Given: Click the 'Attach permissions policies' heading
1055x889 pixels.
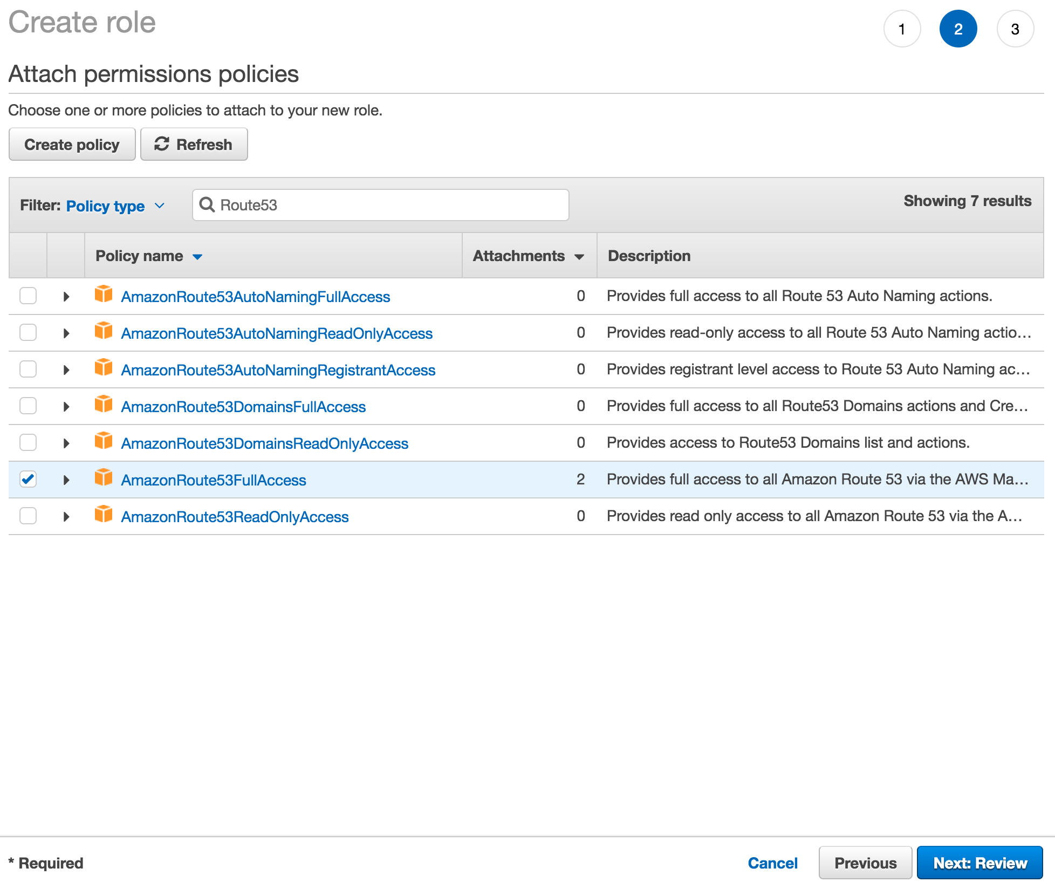Looking at the screenshot, I should tap(154, 74).
